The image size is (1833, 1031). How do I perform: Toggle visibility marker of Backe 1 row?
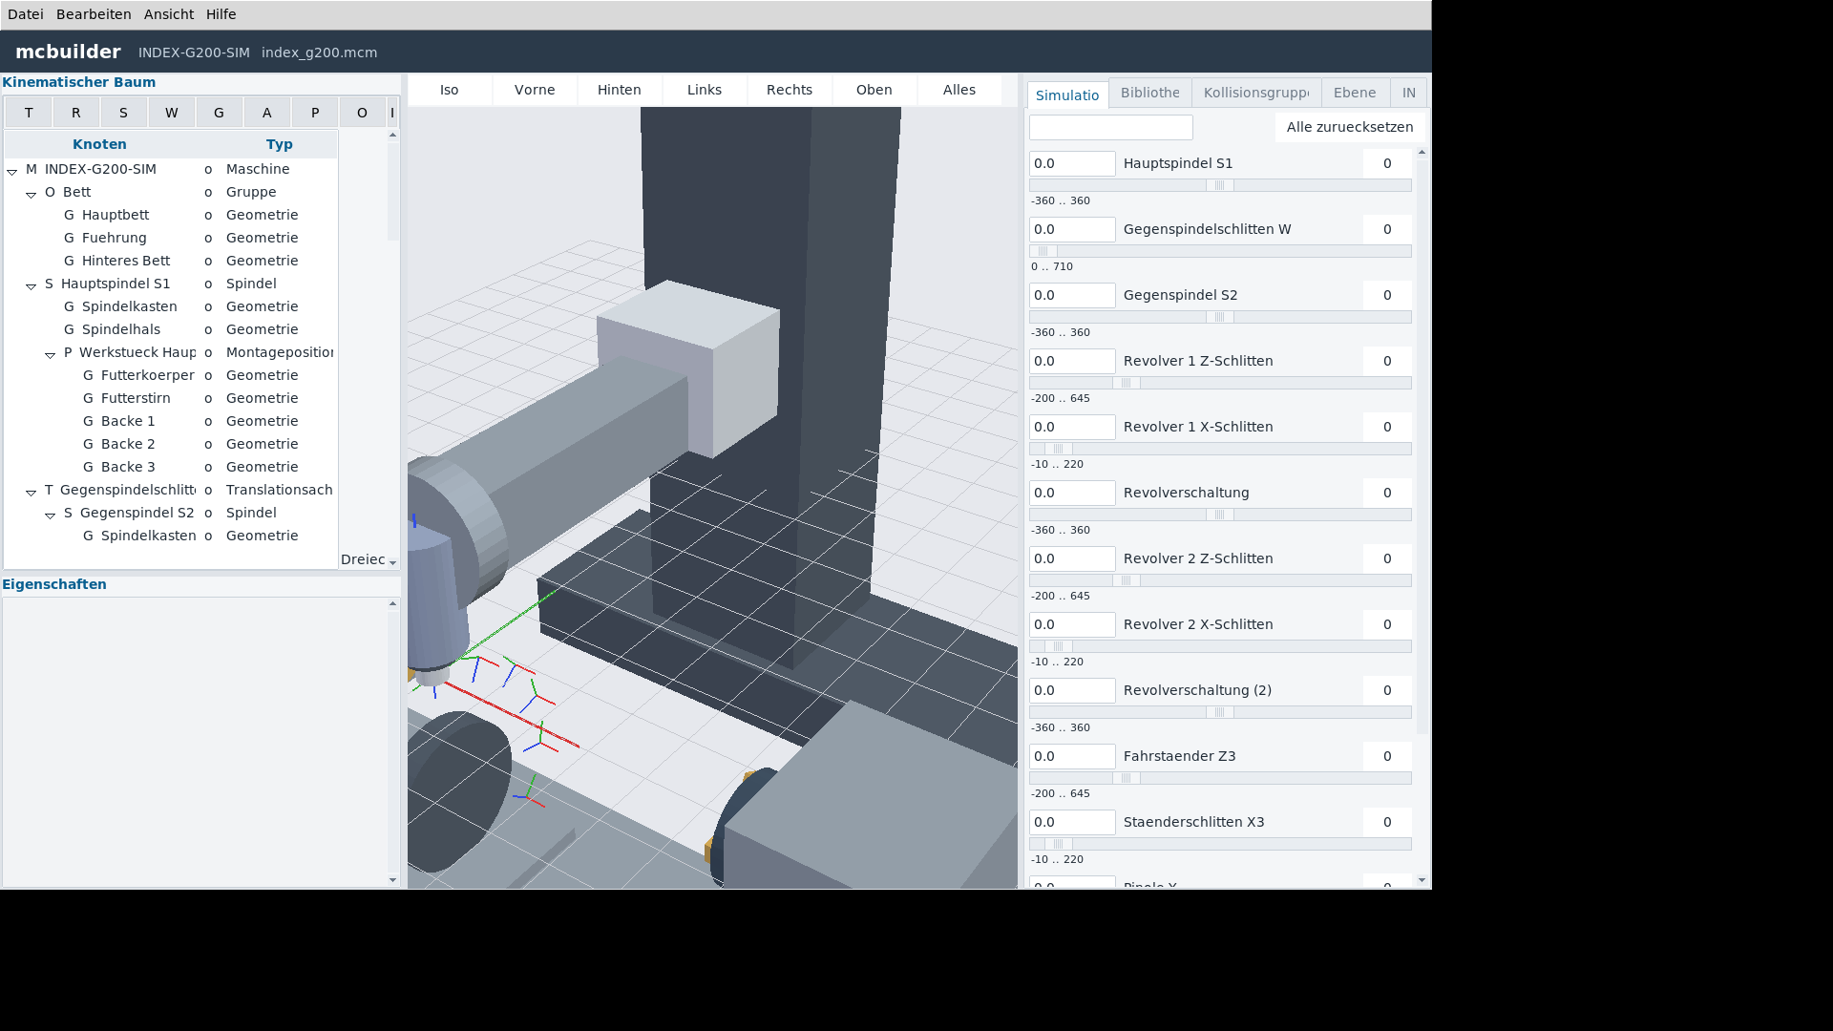(x=208, y=422)
